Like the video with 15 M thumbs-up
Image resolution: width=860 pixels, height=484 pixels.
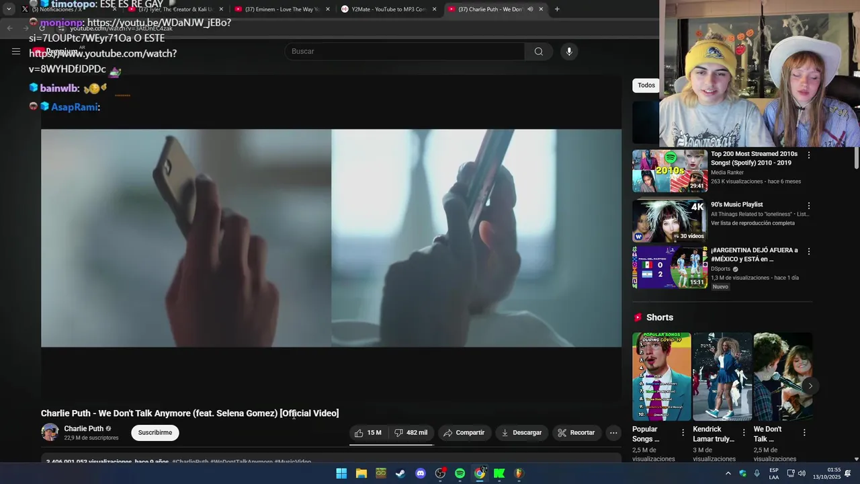[x=368, y=433]
